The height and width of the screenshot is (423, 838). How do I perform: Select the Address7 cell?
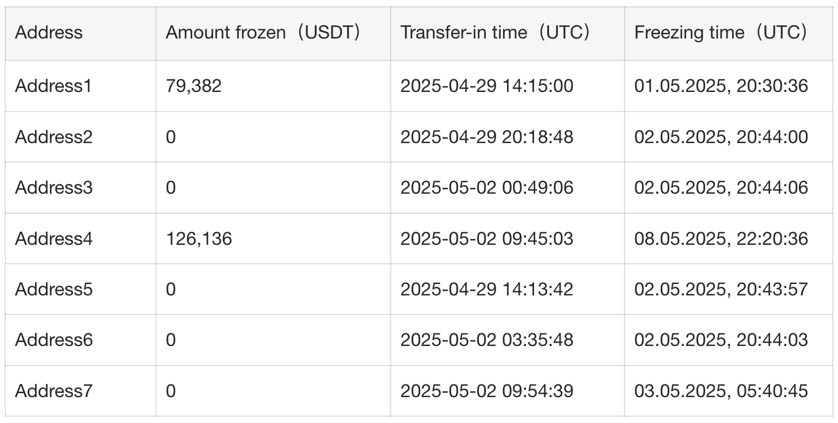coord(54,391)
